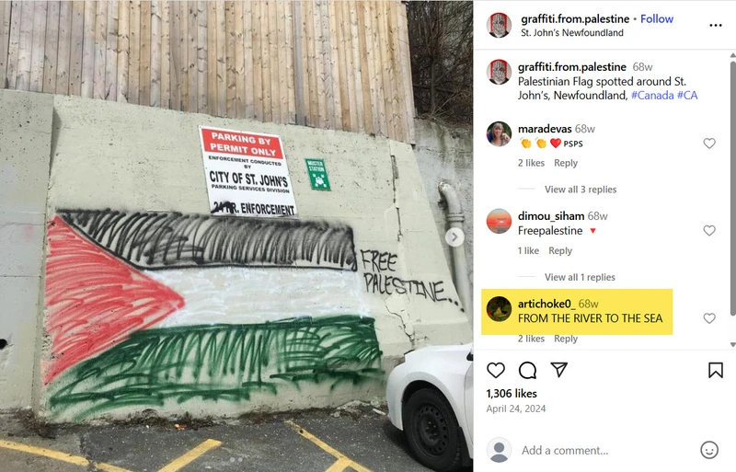Open the #Canada hashtag link

[652, 96]
